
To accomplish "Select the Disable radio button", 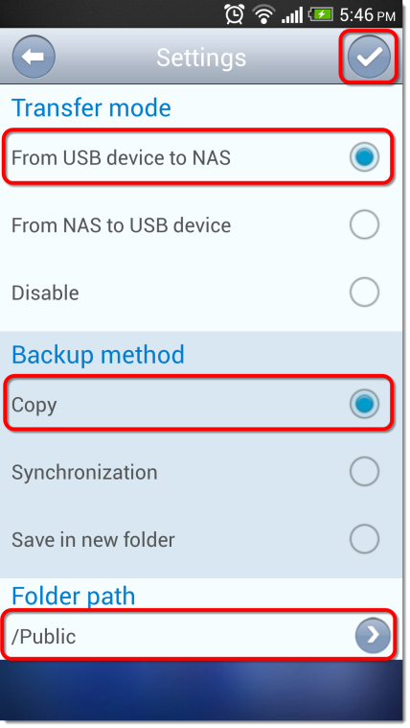I will click(364, 292).
